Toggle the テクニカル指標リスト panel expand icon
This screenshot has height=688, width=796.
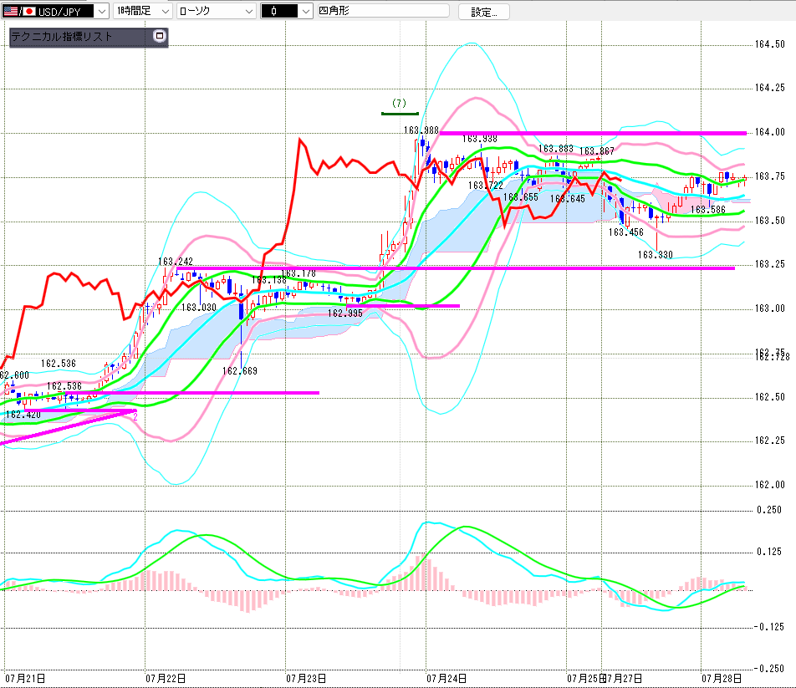tap(160, 35)
